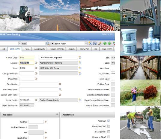Switch to the List tab

click(x=4, y=49)
